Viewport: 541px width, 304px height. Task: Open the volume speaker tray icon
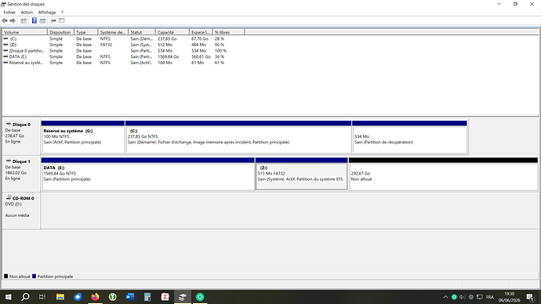click(463, 297)
